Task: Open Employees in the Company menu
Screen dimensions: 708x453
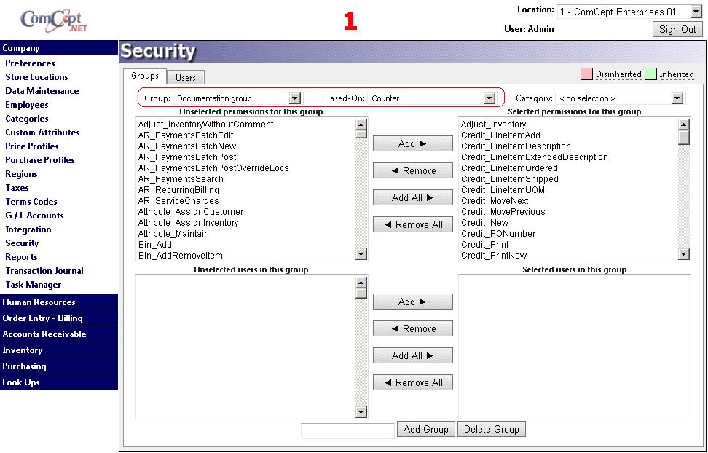Action: pos(27,105)
